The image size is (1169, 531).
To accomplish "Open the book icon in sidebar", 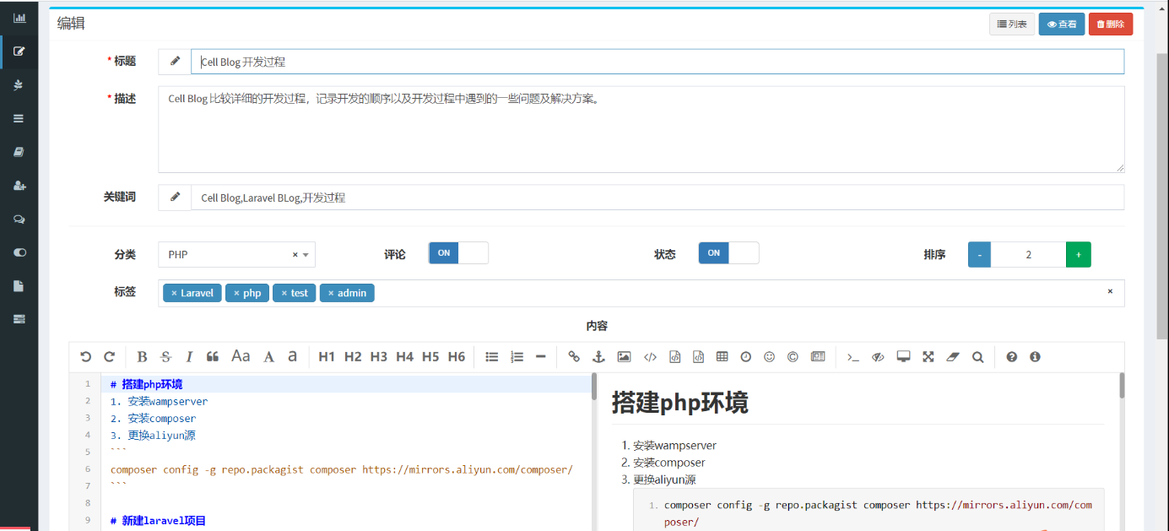I will coord(19,152).
